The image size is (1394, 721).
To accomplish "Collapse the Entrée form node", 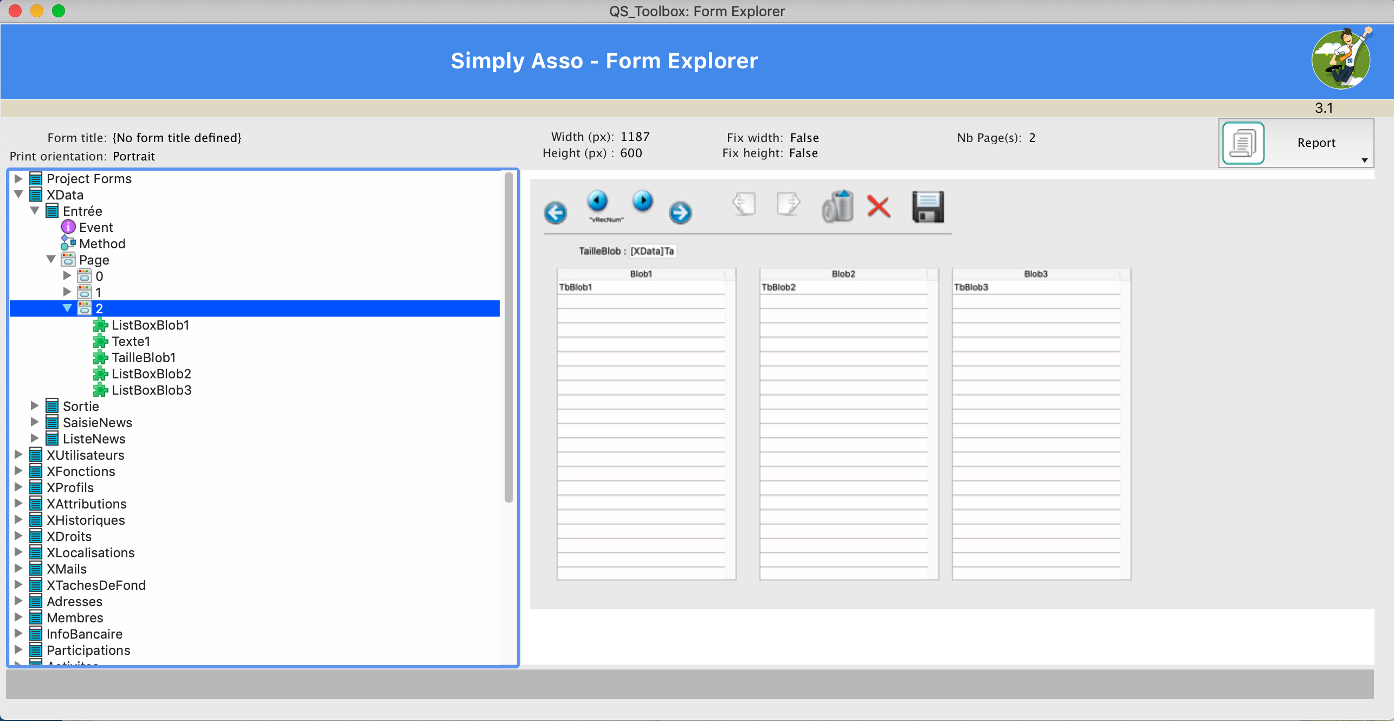I will click(x=35, y=211).
